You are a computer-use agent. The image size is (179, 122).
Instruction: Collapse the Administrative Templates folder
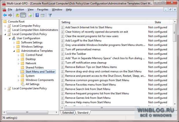[14, 51]
